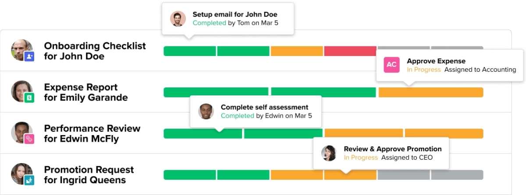Click the first green segment of the Performance Review progress bar
Screen dimensions: 526x195
click(203, 134)
